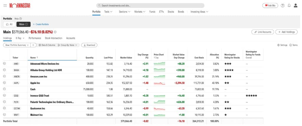The width and height of the screenshot is (302, 126).
Task: Click the remove icon on AMZN row
Action: 5,76
